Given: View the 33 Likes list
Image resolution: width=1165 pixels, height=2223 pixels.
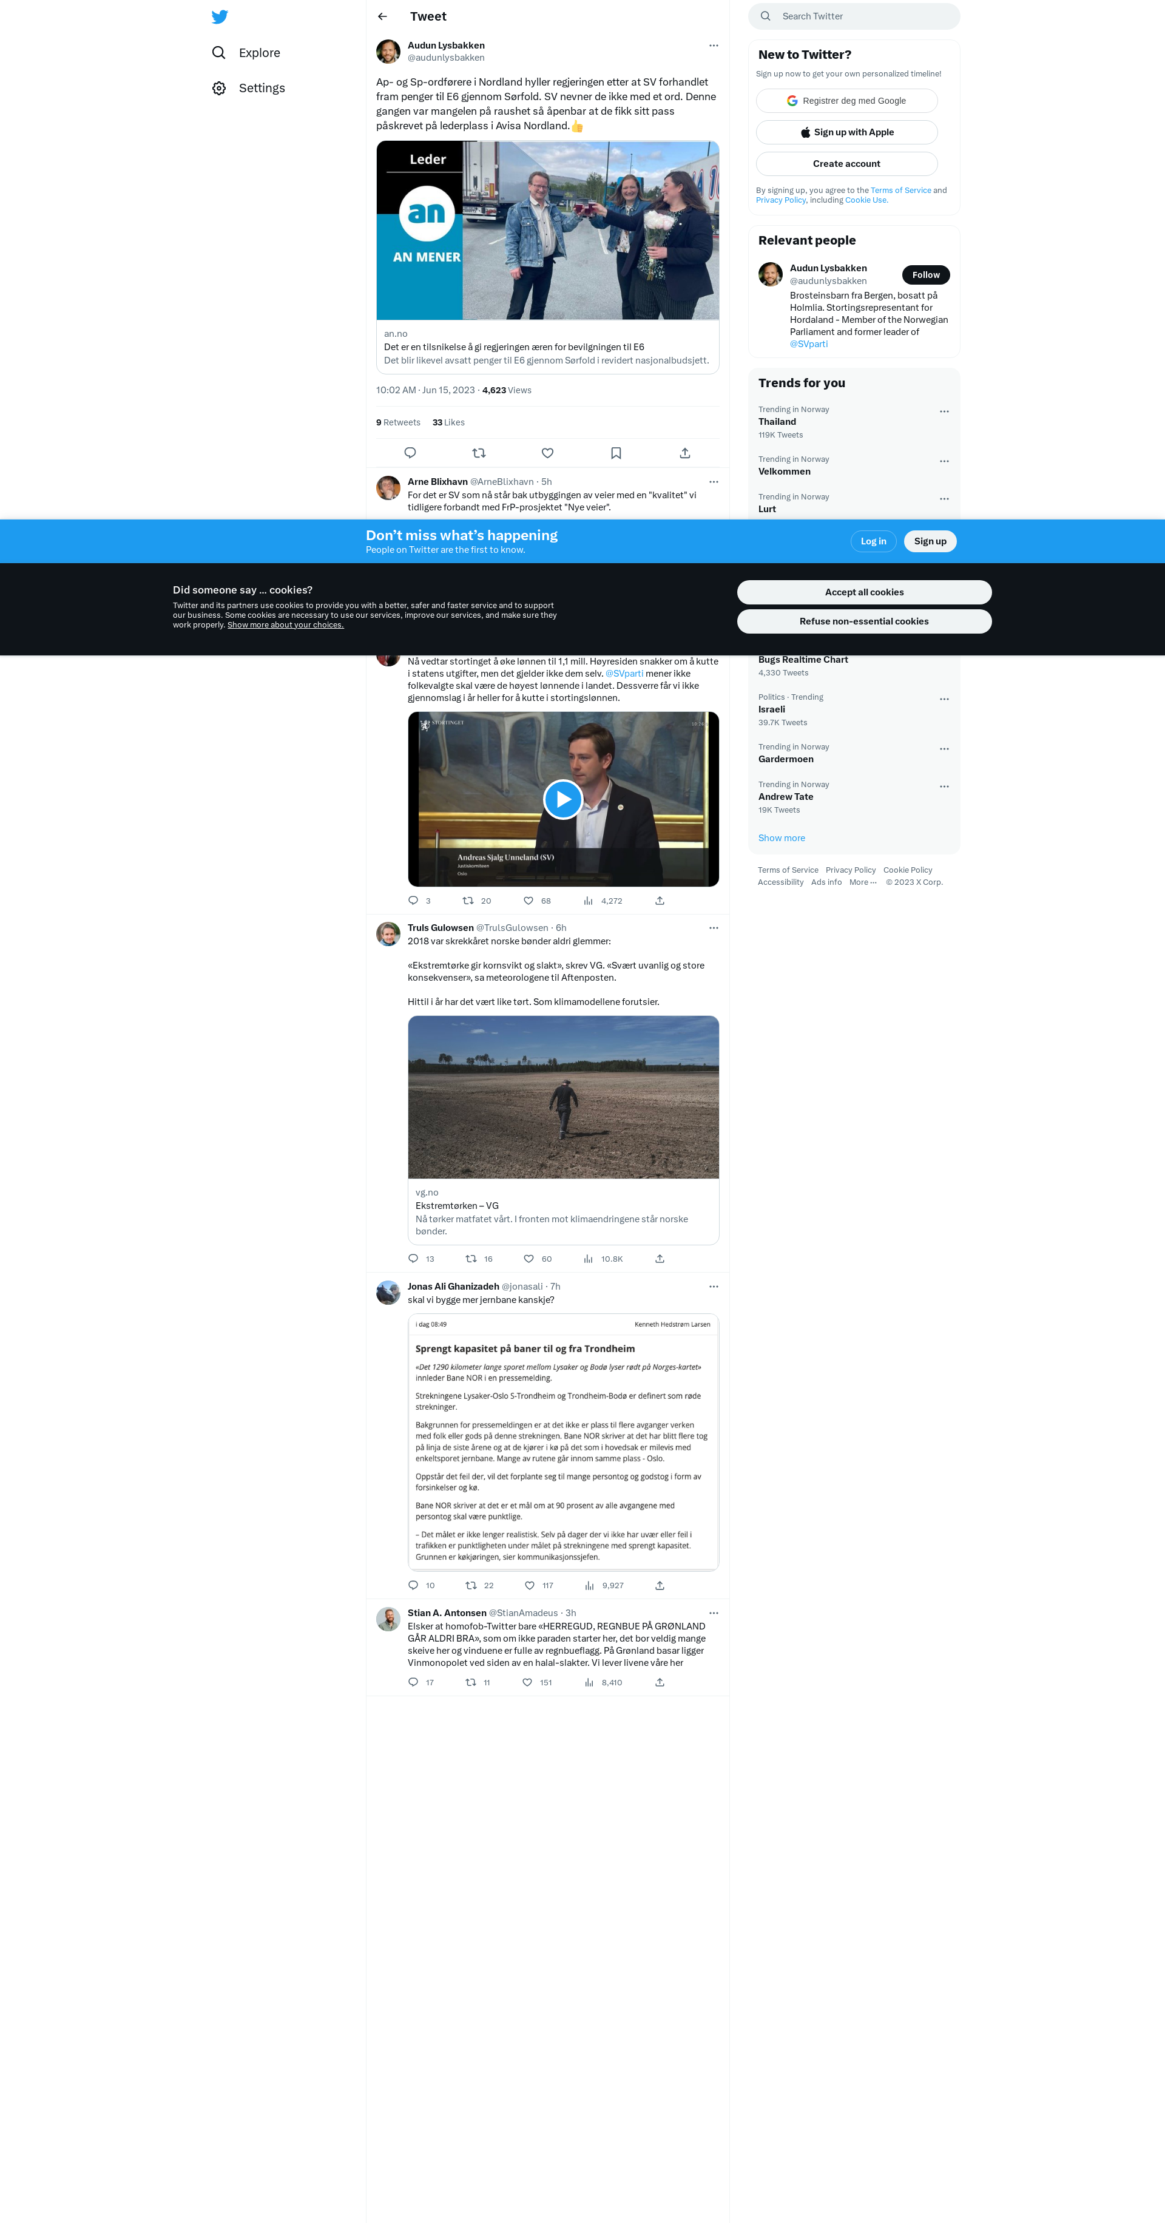Looking at the screenshot, I should click(448, 423).
